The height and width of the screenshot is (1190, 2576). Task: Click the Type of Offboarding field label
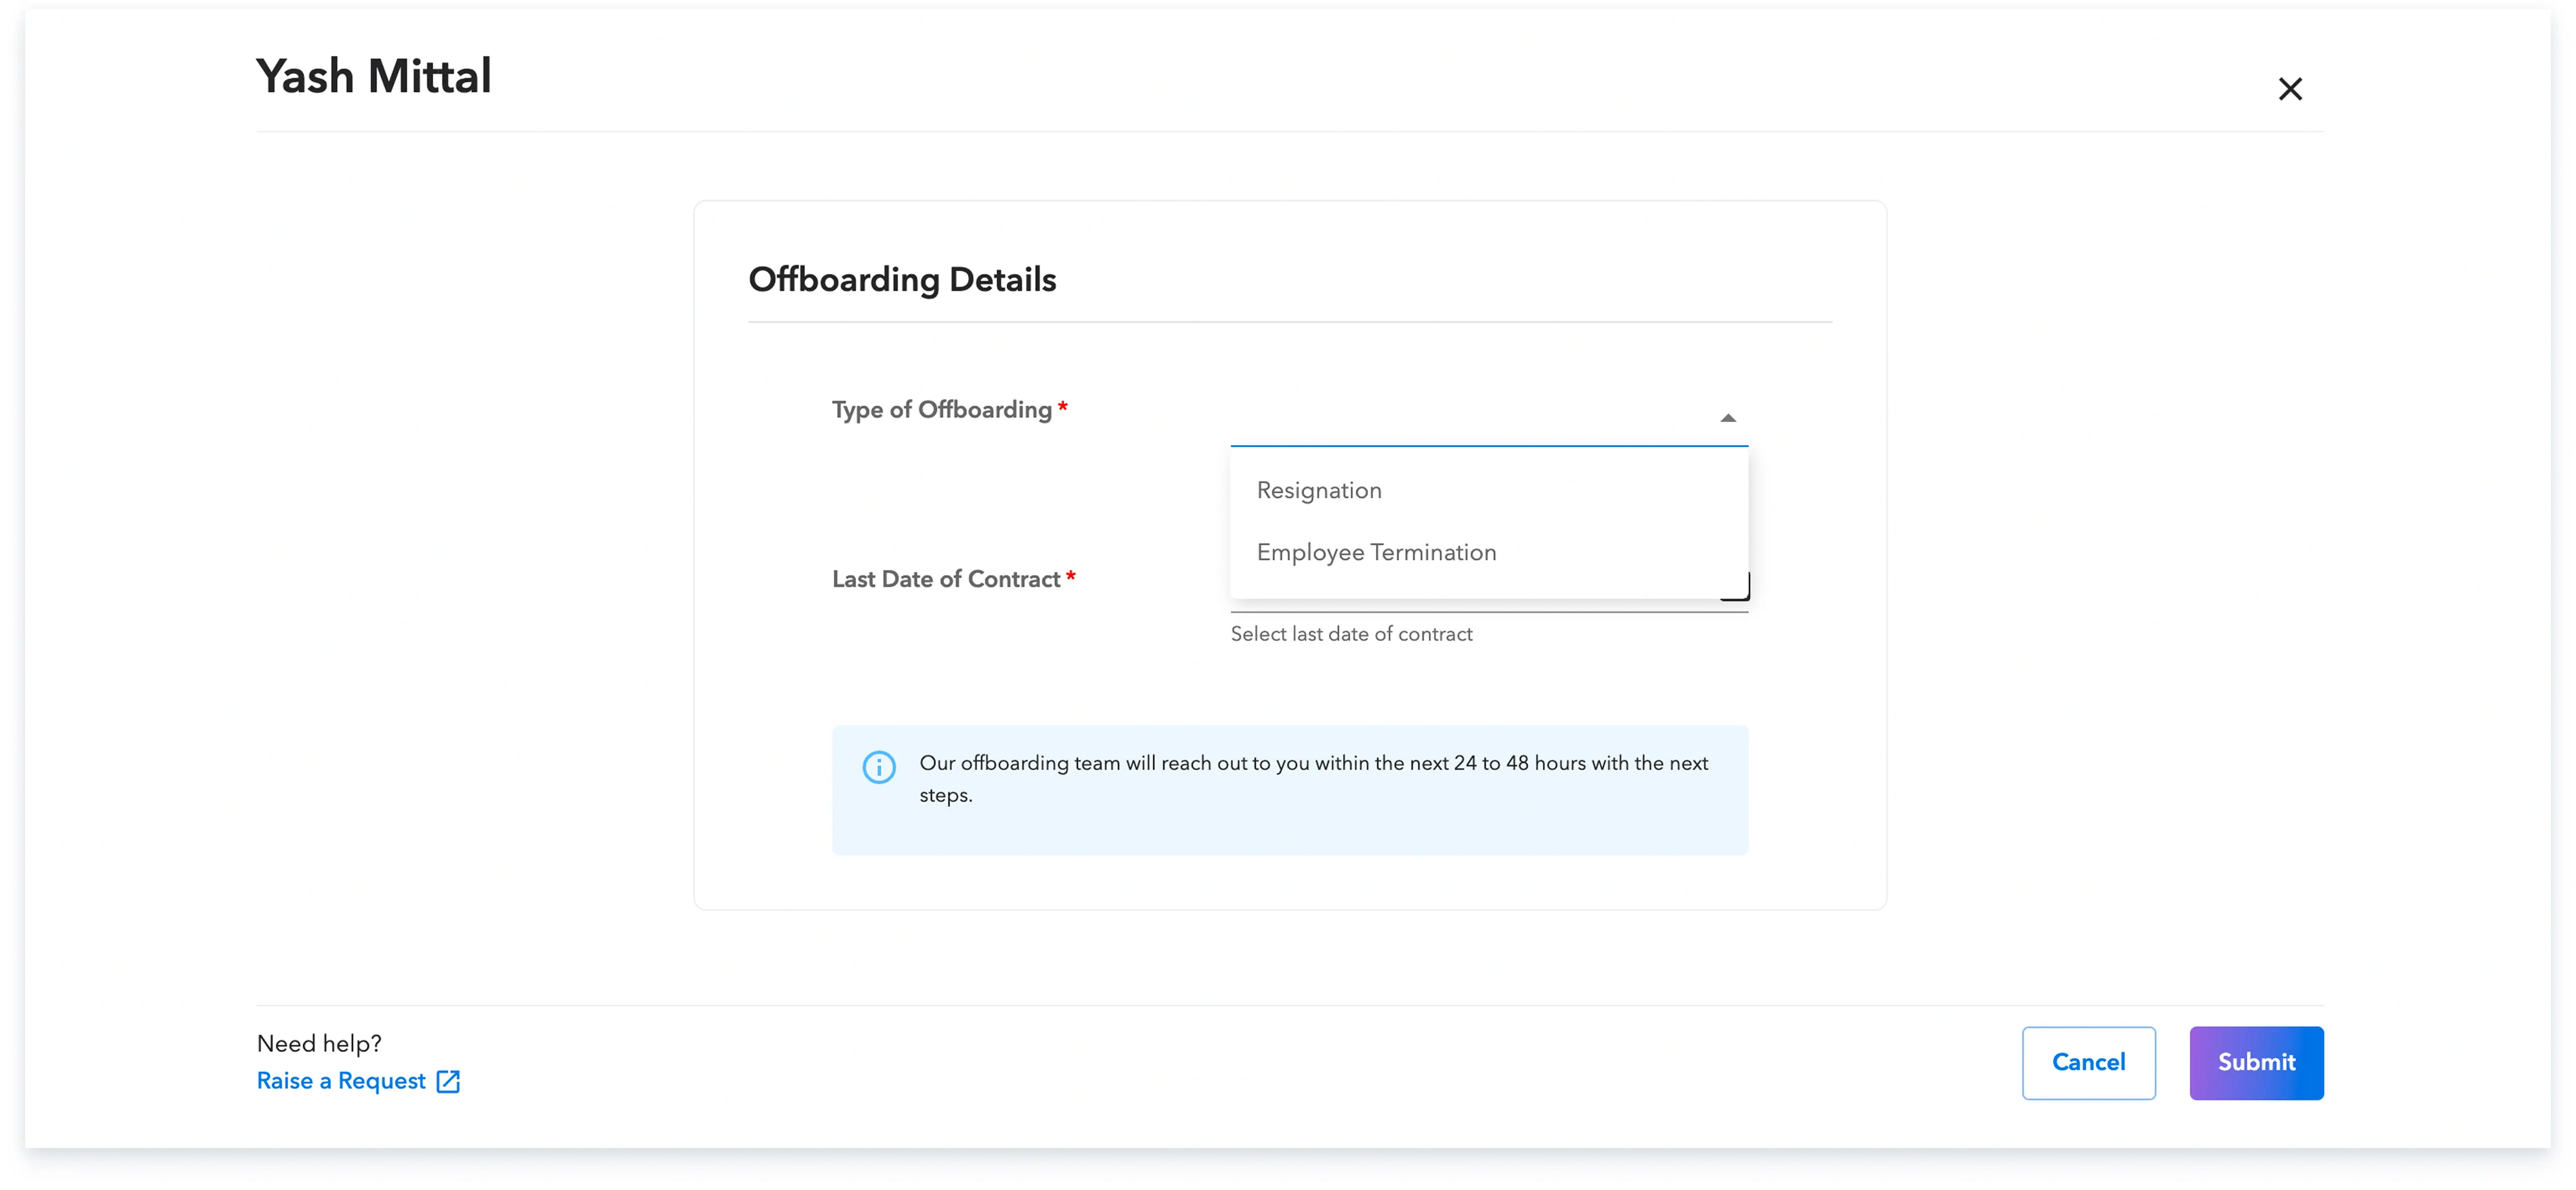pos(941,409)
